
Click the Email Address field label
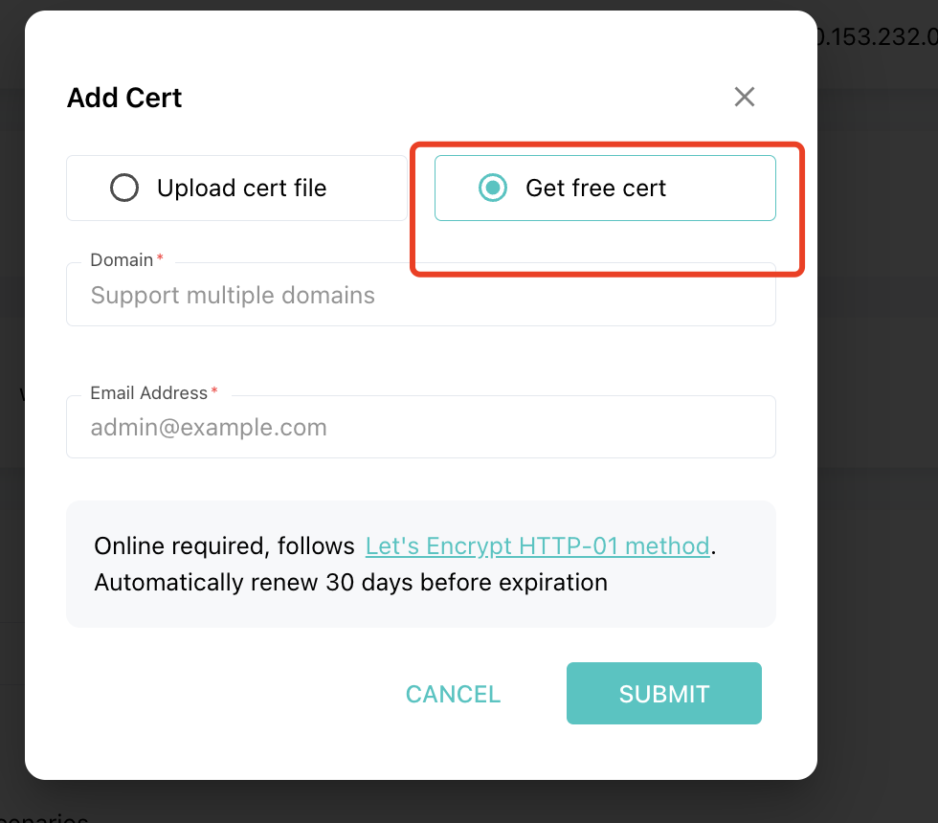[149, 393]
